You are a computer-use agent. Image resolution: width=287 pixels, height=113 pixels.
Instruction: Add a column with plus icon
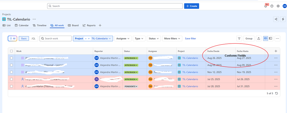coord(276,51)
